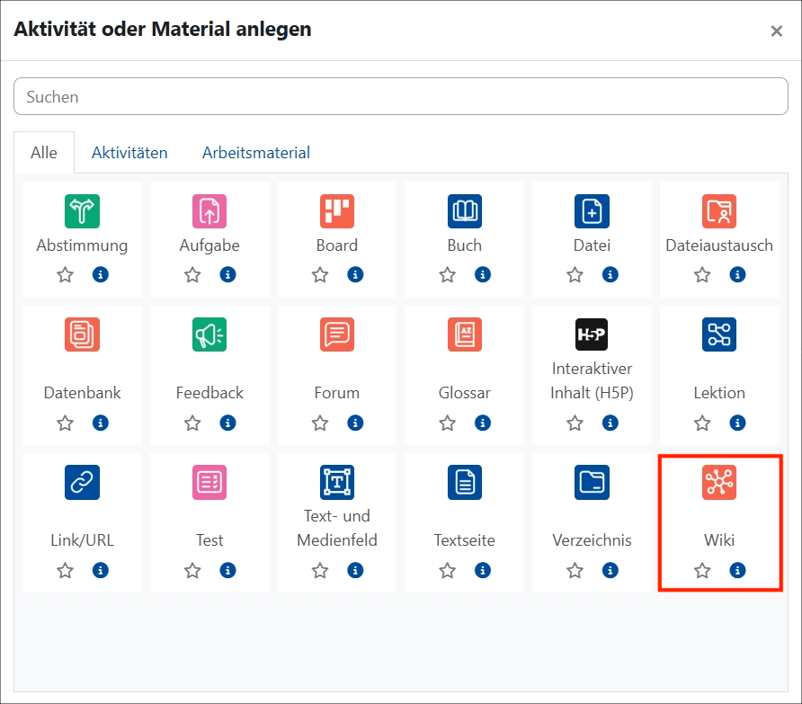Click the Datenbank activity icon
Screen dimensions: 802x704
click(x=81, y=334)
